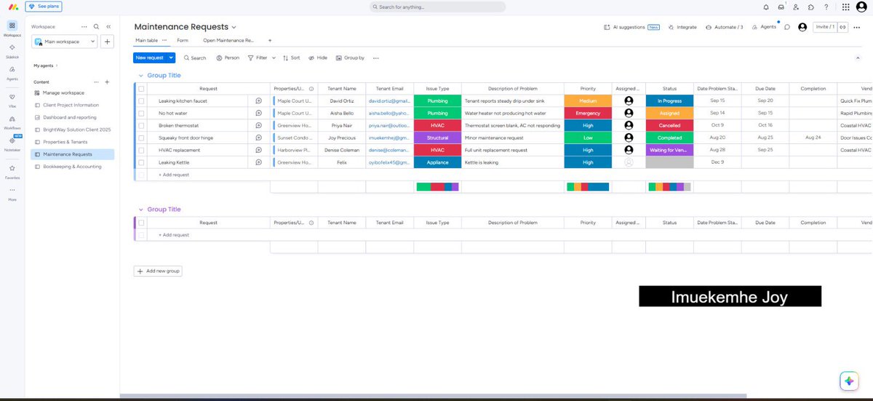This screenshot has width=873, height=401.
Task: Collapse the second Group Title chevron
Action: click(140, 210)
